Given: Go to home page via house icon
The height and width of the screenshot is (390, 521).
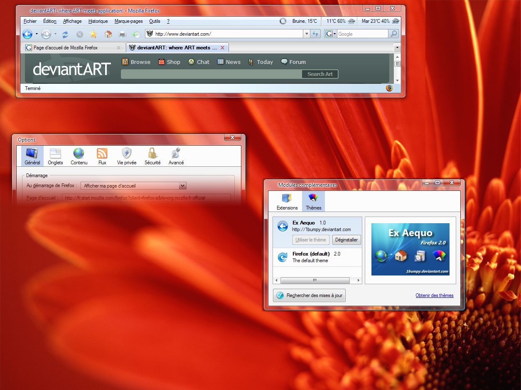Looking at the screenshot, I should pyautogui.click(x=108, y=34).
